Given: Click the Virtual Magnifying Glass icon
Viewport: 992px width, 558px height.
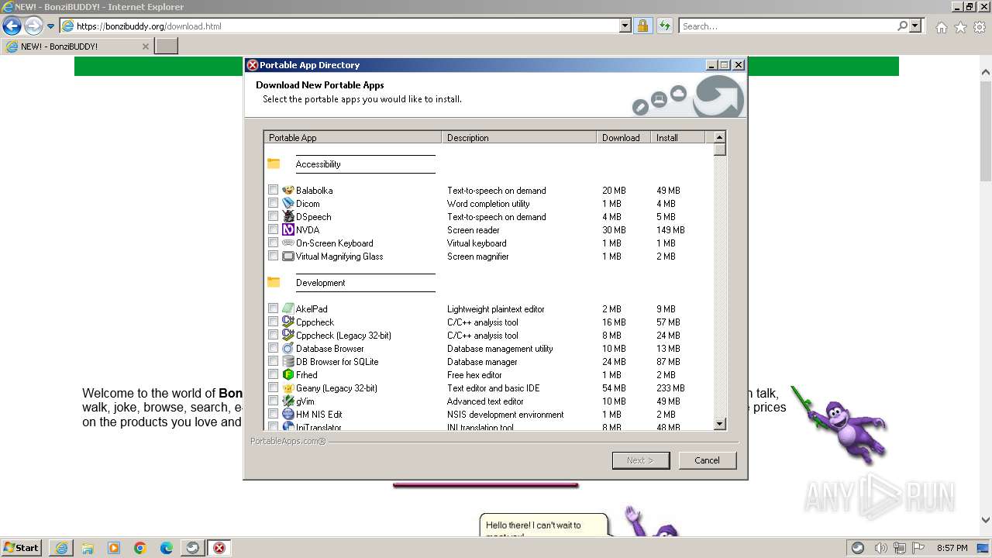Looking at the screenshot, I should pos(288,257).
